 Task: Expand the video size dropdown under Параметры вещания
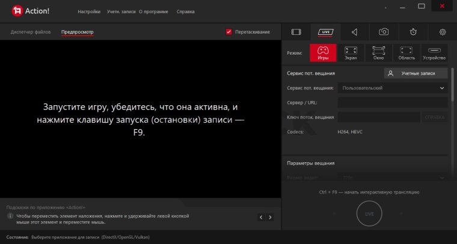click(x=391, y=178)
